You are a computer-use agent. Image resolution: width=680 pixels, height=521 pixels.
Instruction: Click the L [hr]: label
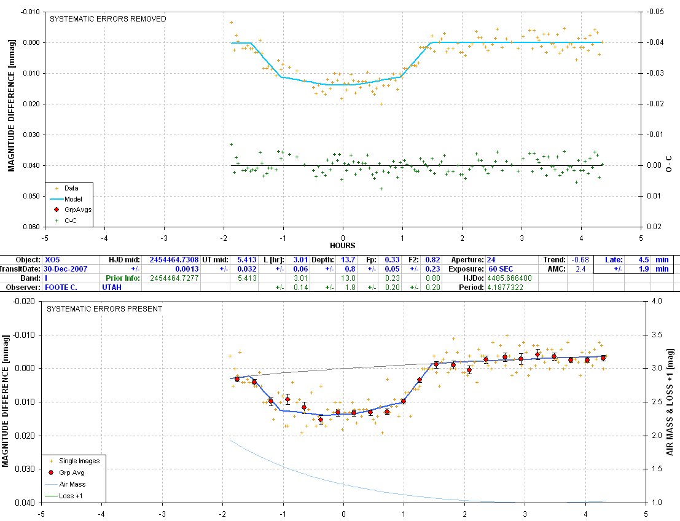(x=274, y=260)
